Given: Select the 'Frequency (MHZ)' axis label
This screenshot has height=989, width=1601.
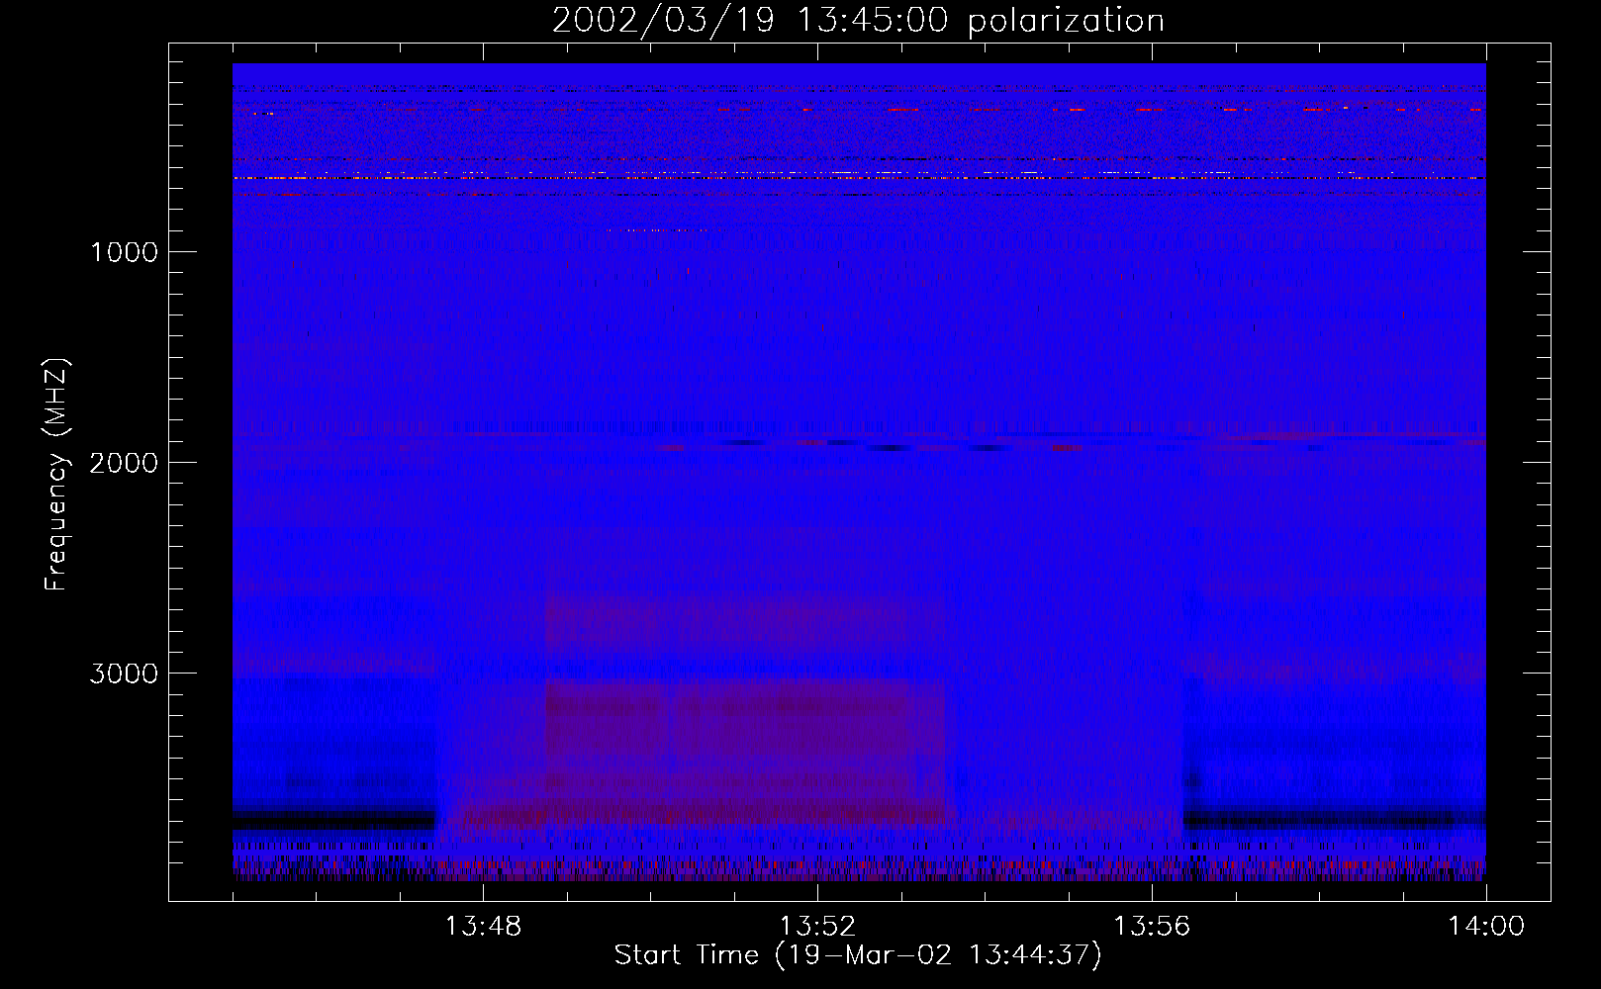Looking at the screenshot, I should [56, 475].
